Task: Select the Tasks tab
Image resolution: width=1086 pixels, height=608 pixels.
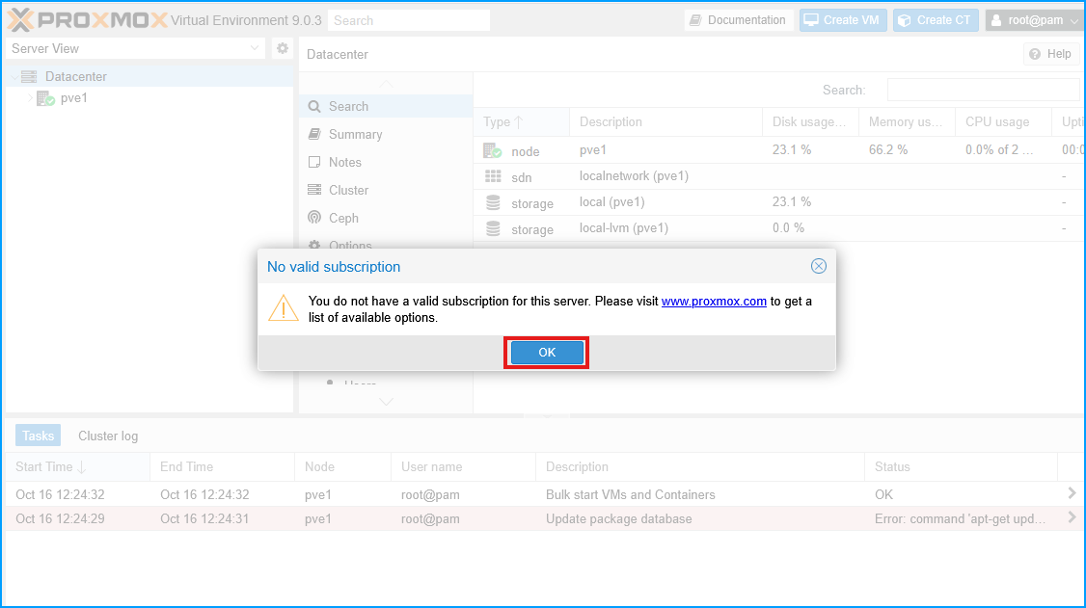Action: point(37,435)
